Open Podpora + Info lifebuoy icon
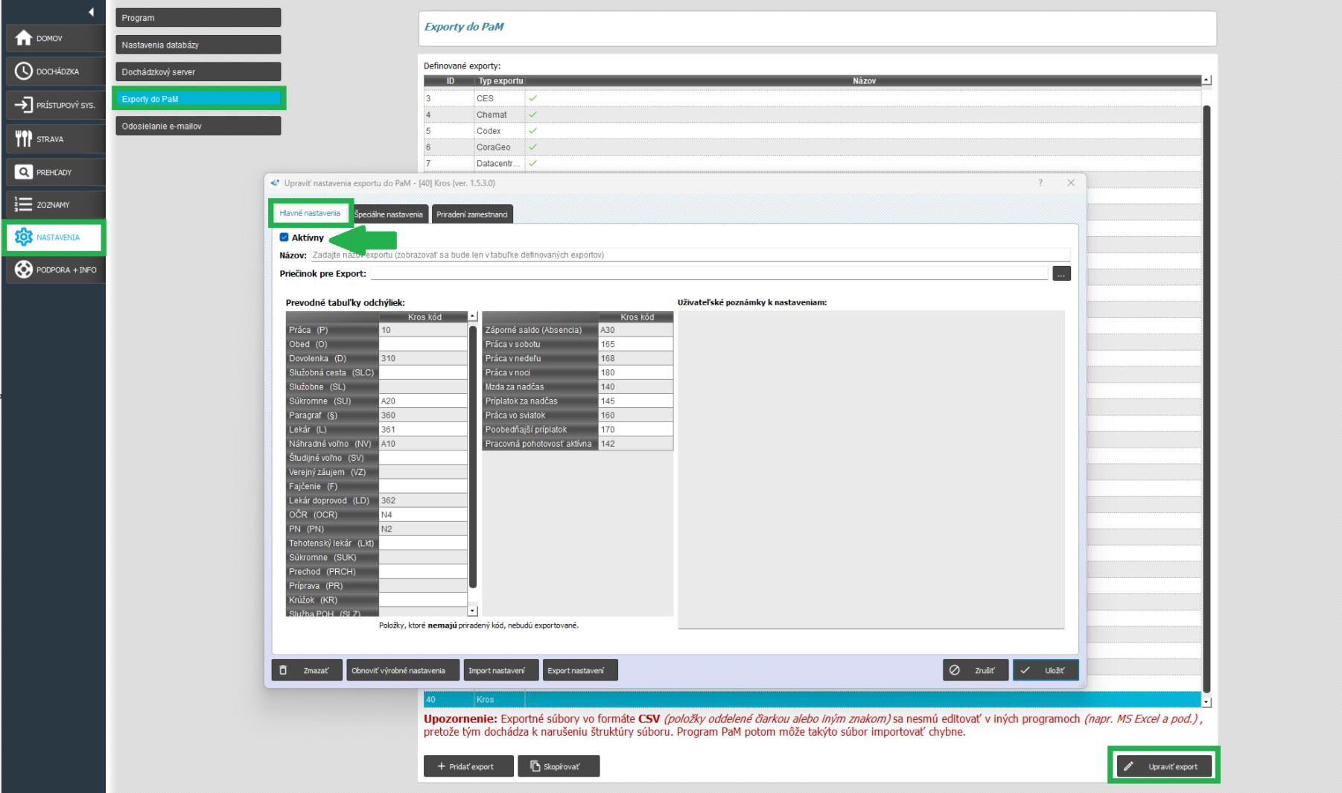 point(24,270)
